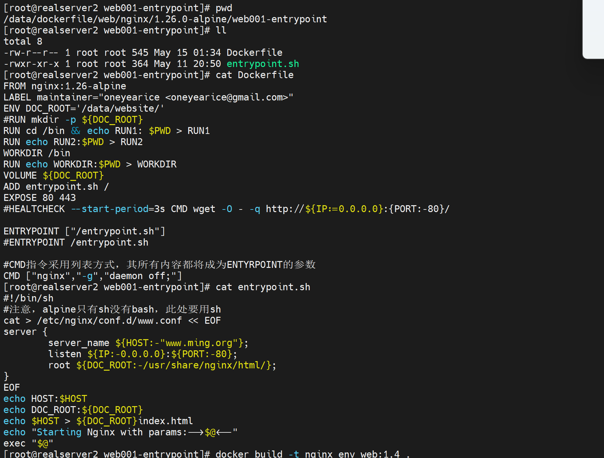Click the CMD nginx daemon off line
The image size is (604, 458).
[x=93, y=276]
